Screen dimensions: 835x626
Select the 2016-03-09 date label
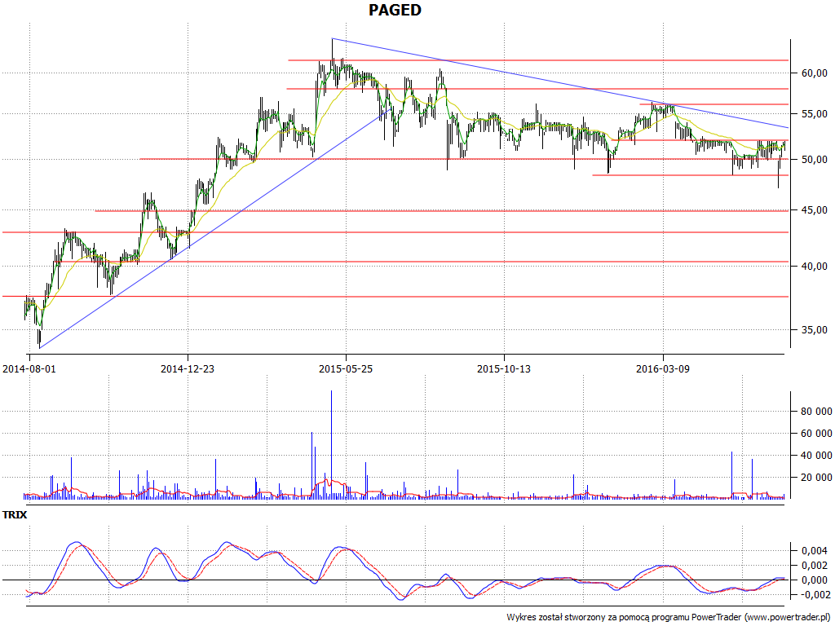click(x=662, y=368)
